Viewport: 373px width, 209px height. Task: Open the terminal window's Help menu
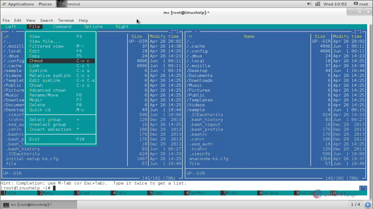tap(83, 20)
